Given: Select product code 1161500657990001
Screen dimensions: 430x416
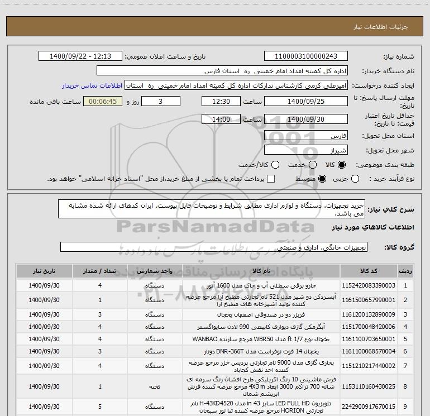Looking at the screenshot, I should 369,300.
